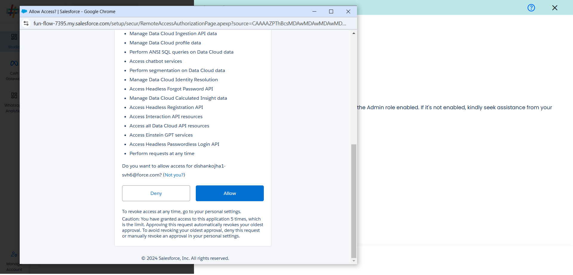Select 'Manage Data Cloud profile data' text
Viewport: 573px width, 275px height.
[x=165, y=43]
